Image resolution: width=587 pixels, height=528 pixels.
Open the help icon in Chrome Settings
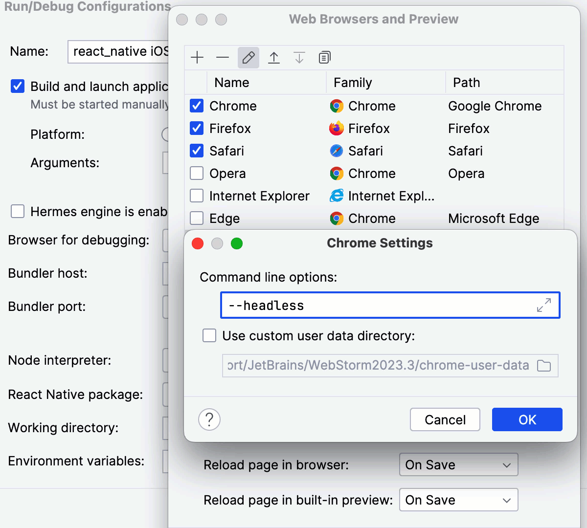click(209, 419)
